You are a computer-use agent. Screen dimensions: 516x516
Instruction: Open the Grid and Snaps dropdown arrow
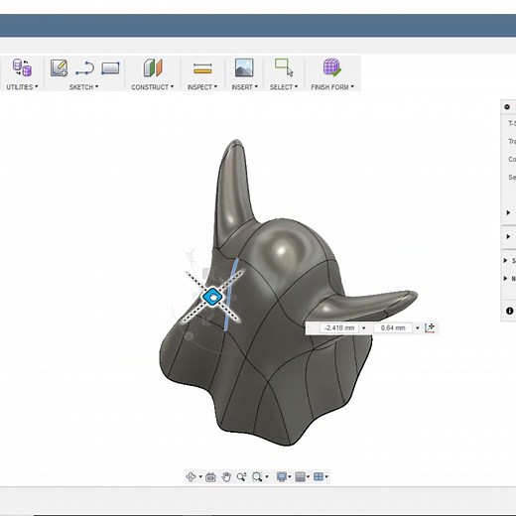click(x=308, y=476)
